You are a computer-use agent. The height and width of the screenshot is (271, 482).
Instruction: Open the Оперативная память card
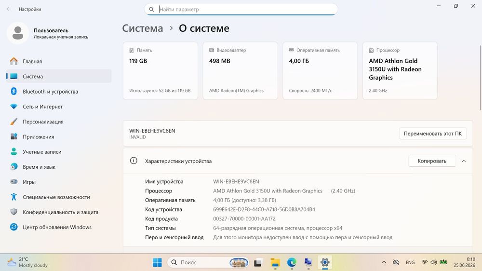[x=321, y=71]
